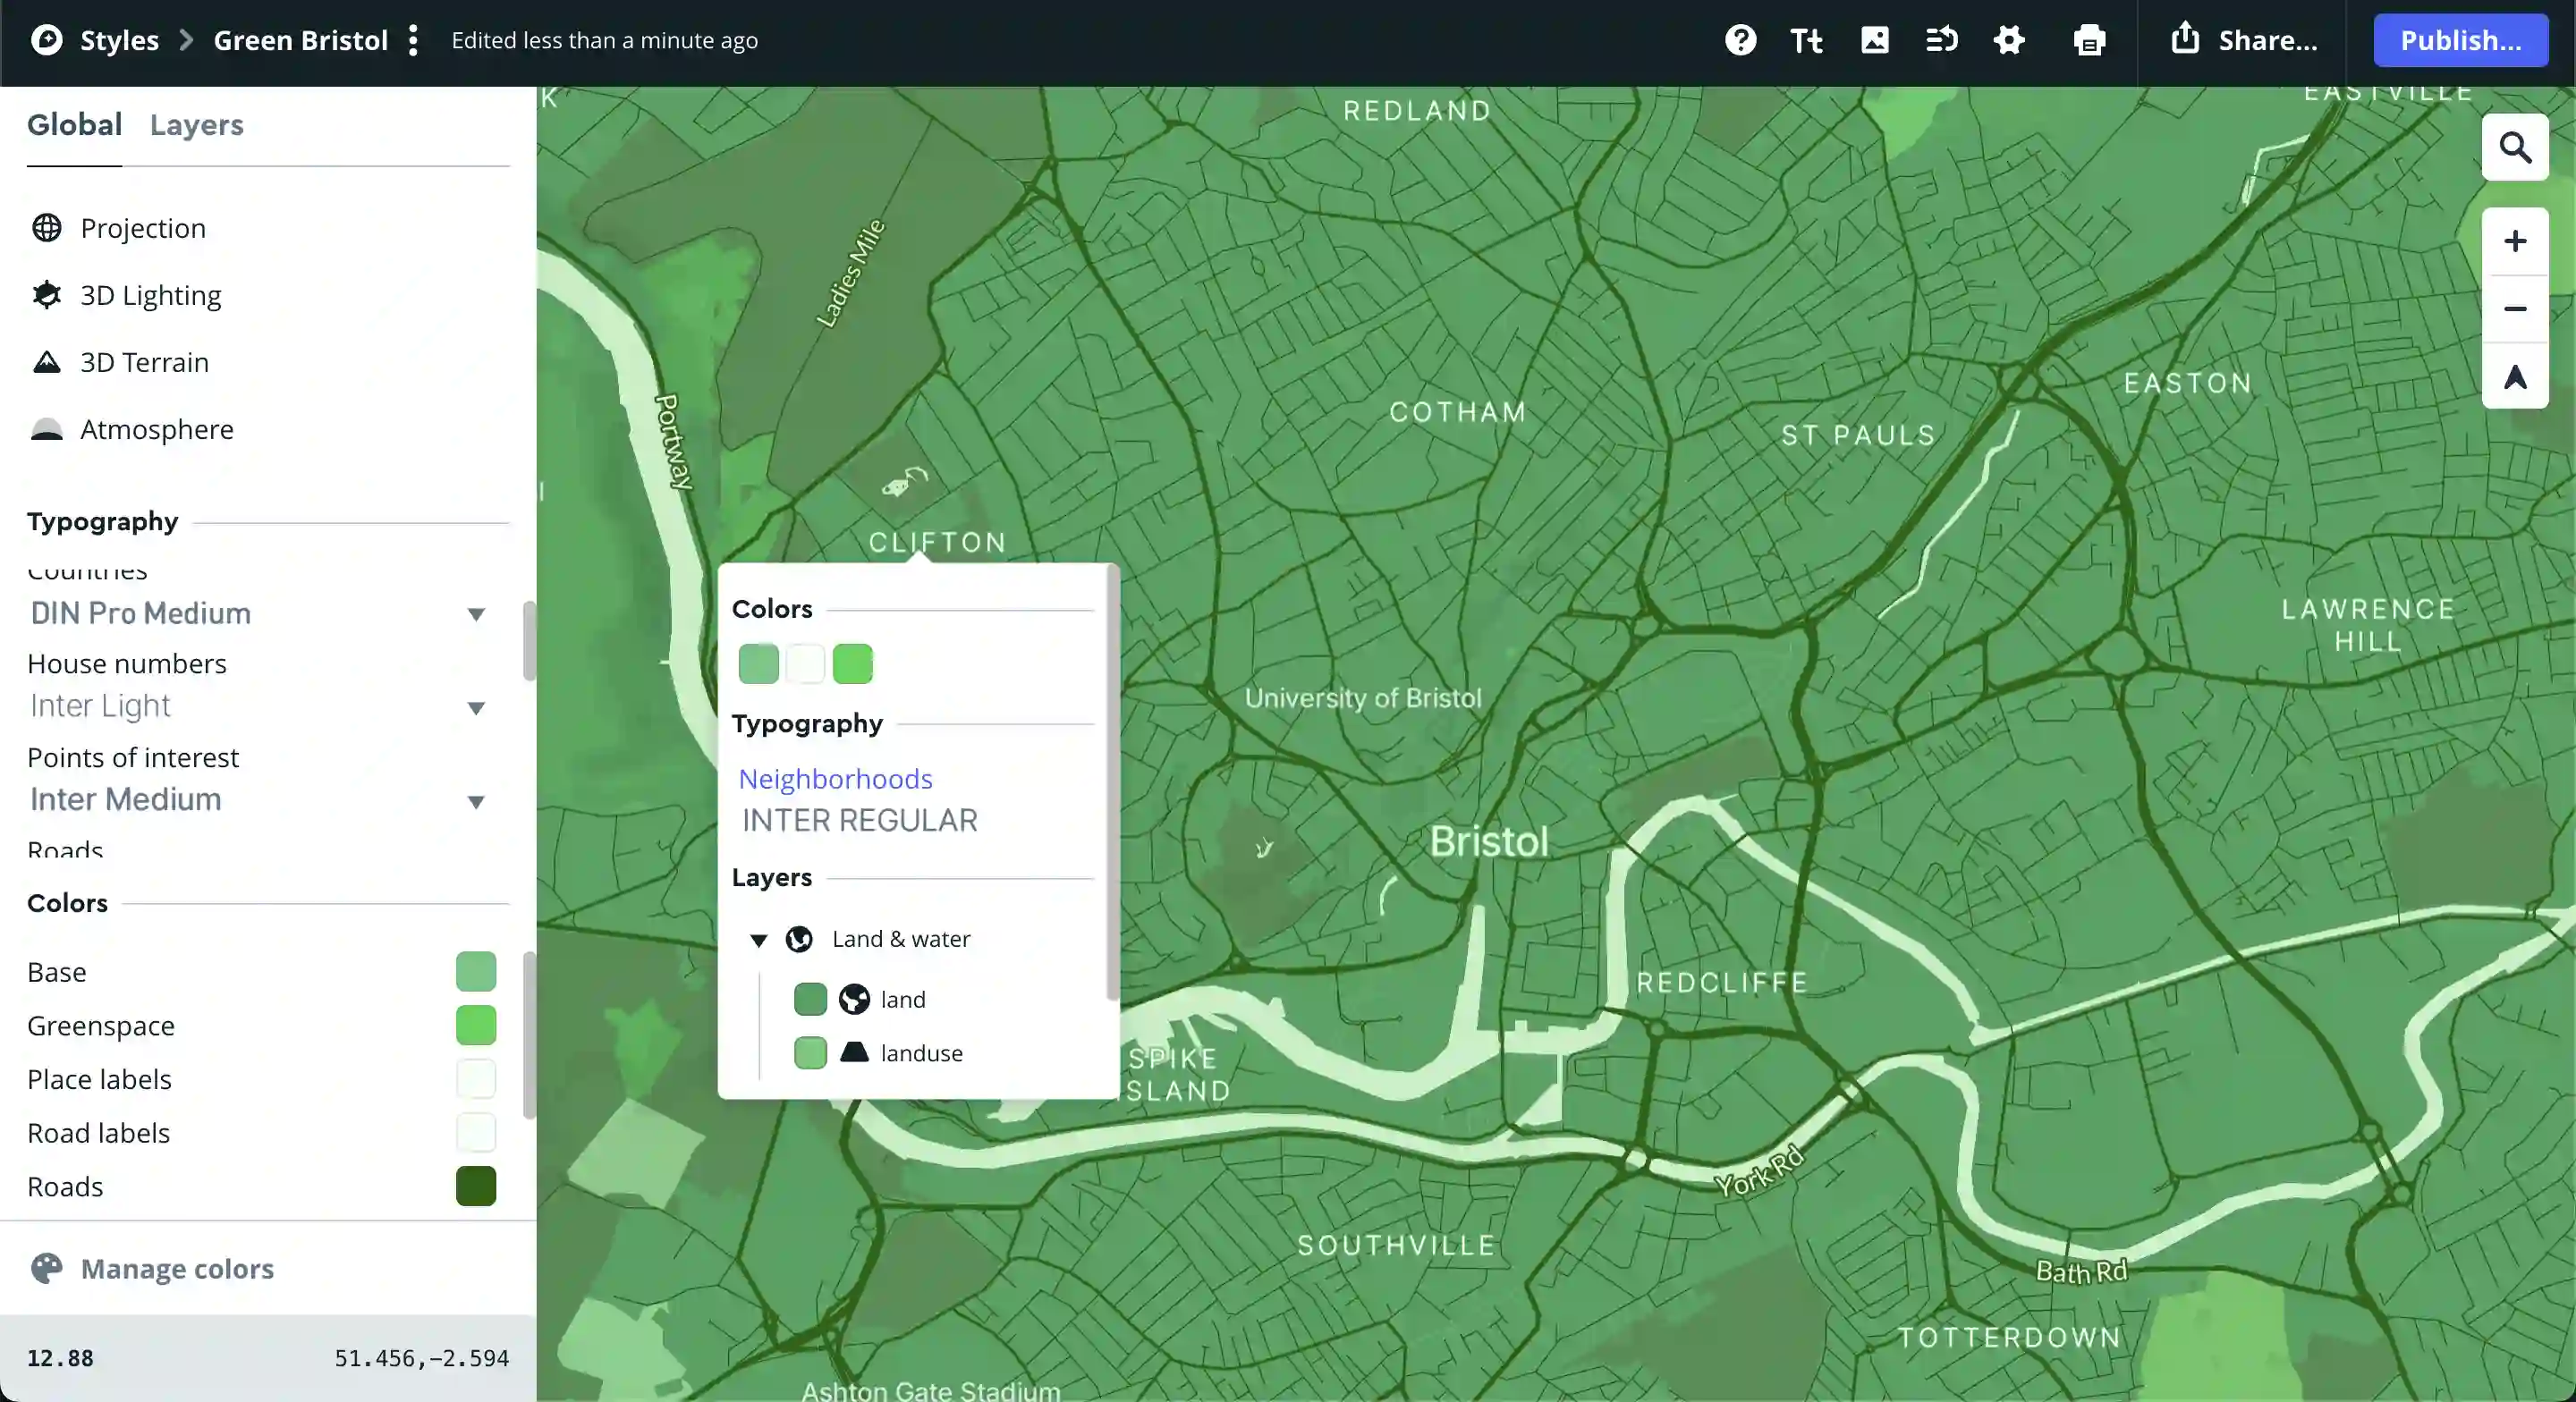2576x1402 pixels.
Task: Open the Help question mark icon
Action: click(1740, 40)
